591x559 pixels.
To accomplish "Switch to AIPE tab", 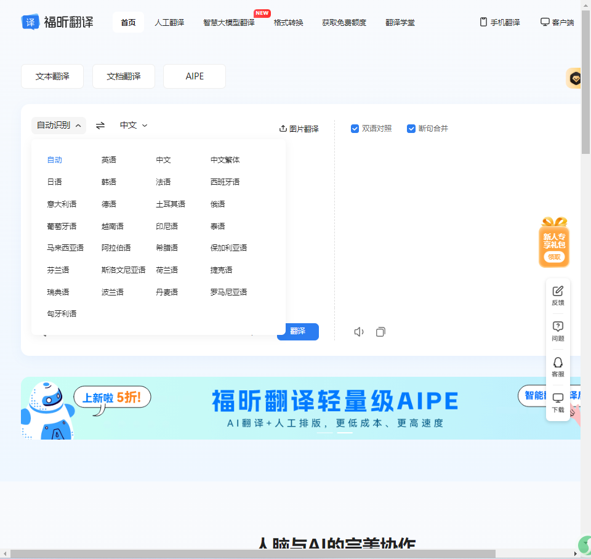I will [x=195, y=76].
